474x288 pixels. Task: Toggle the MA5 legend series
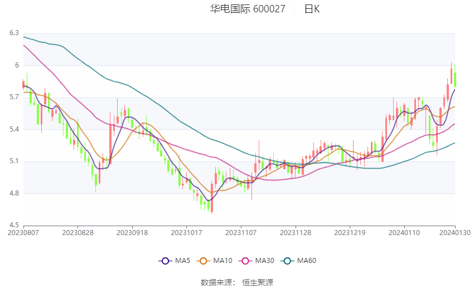[x=175, y=261]
